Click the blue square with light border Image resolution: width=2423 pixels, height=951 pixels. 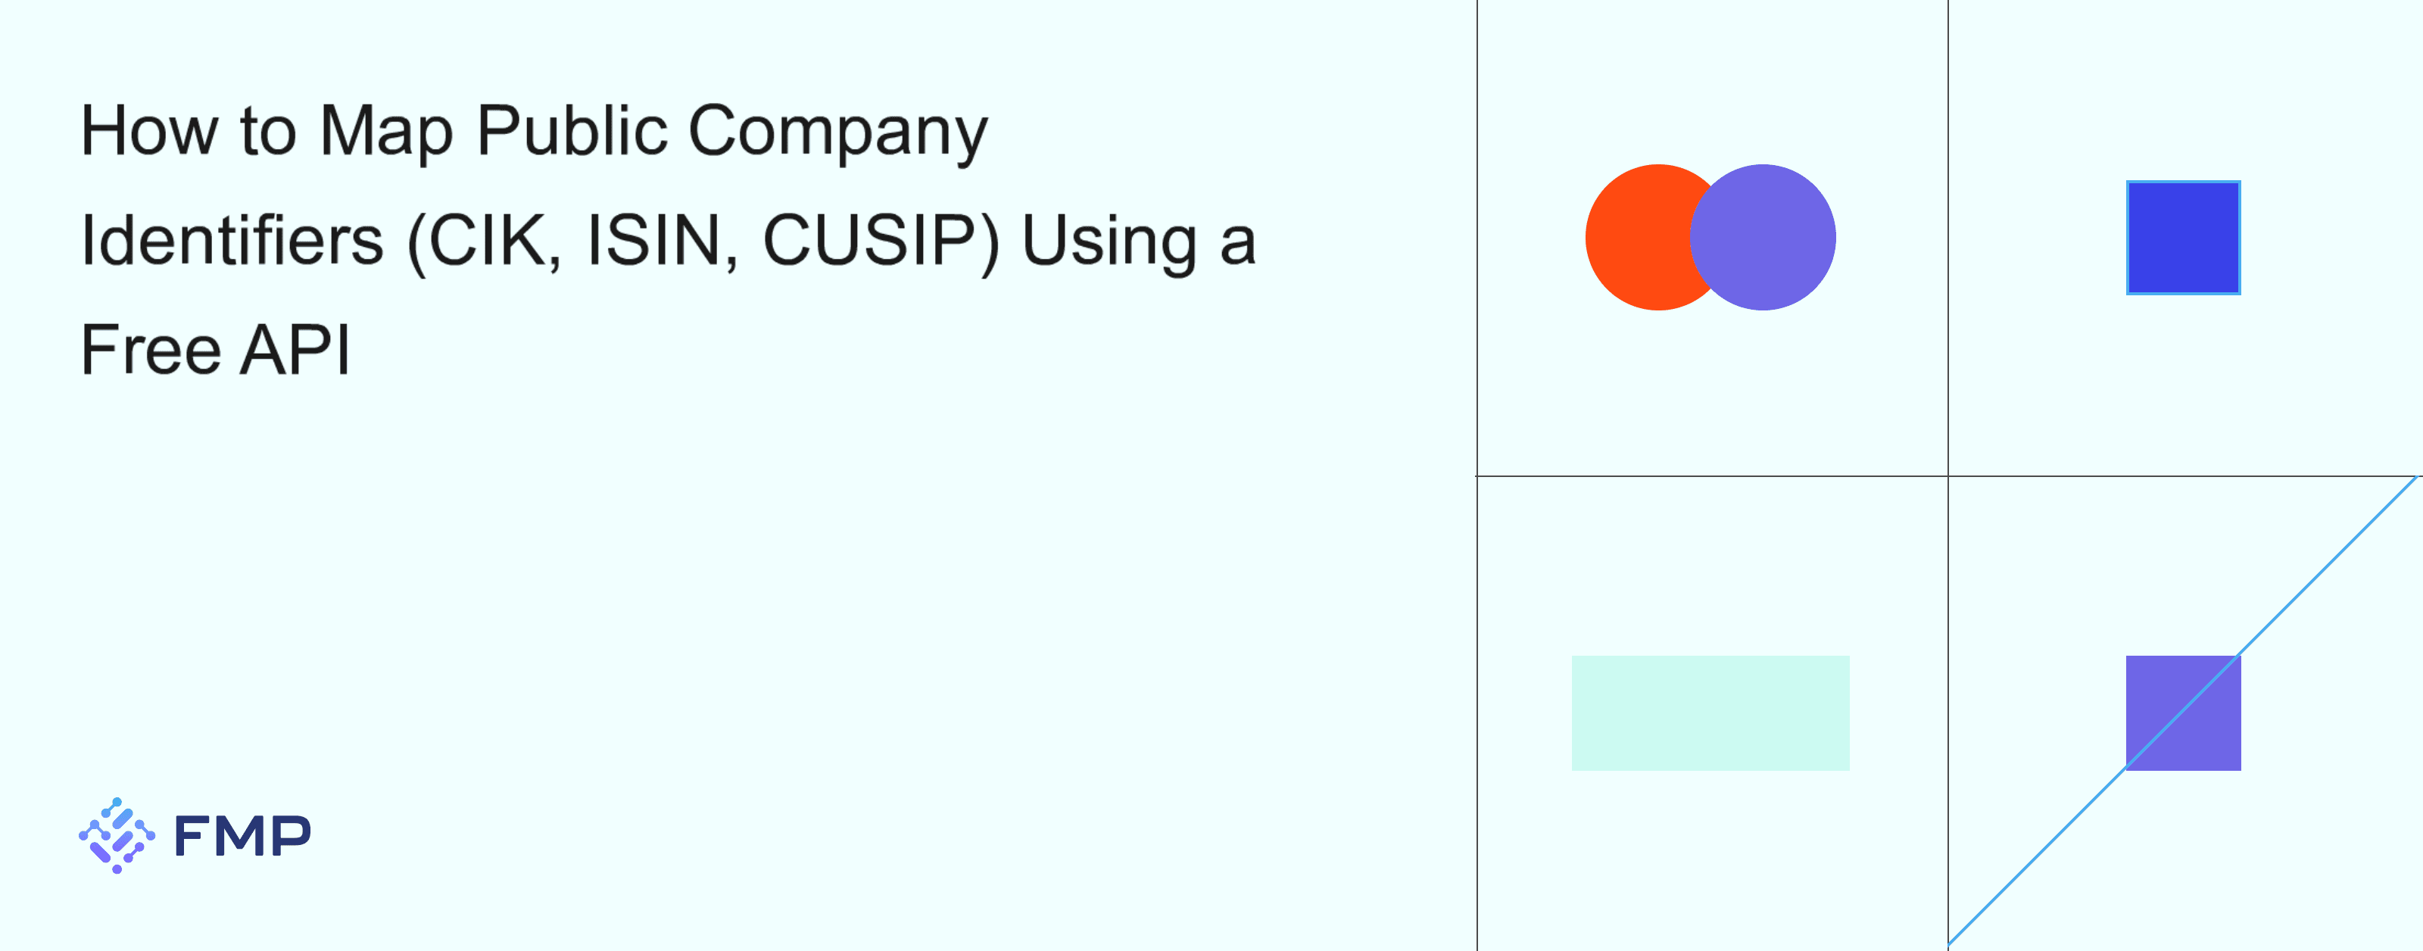click(x=2183, y=238)
